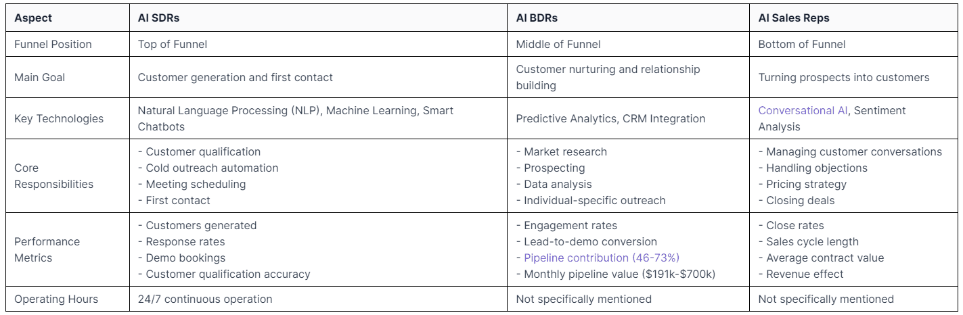Click the Core Responsibilities row label
Viewport: 963px width, 315px height.
pyautogui.click(x=54, y=176)
